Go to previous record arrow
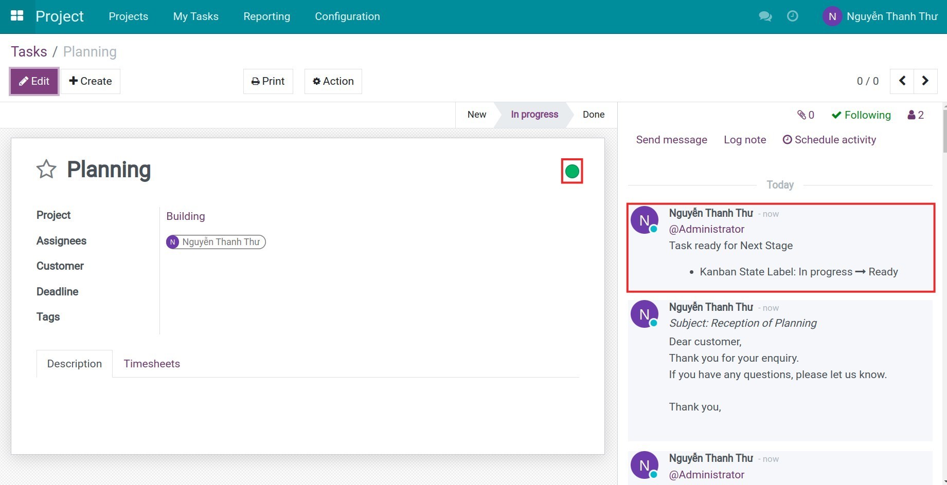Screen dimensions: 947x485 click(902, 81)
